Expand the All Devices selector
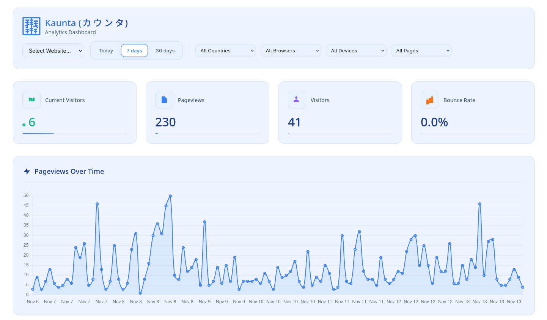Image resolution: width=547 pixels, height=320 pixels. [356, 50]
